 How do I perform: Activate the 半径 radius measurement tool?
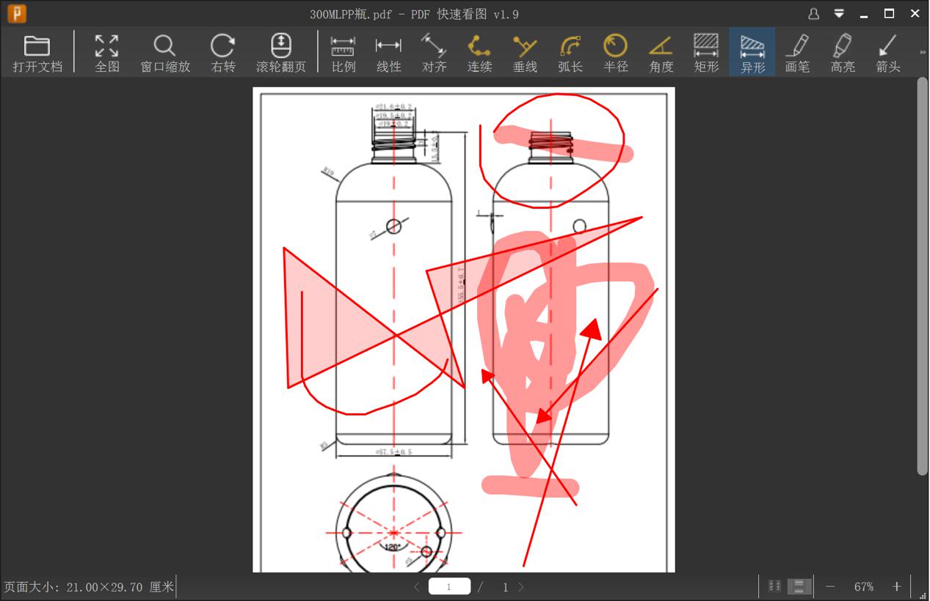click(615, 51)
